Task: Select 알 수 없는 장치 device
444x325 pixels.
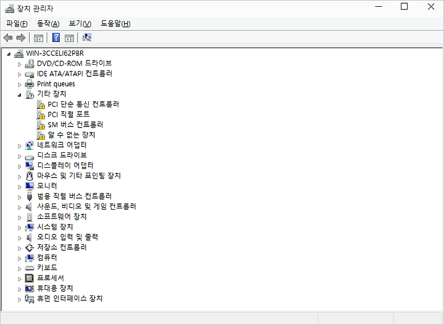Action: pos(72,135)
